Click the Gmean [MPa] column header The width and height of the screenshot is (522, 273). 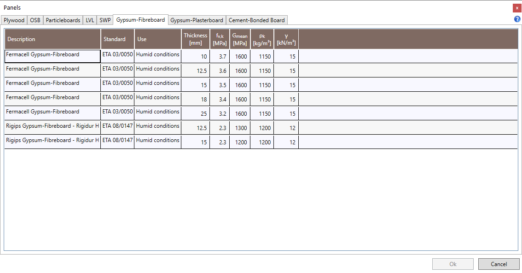(240, 39)
